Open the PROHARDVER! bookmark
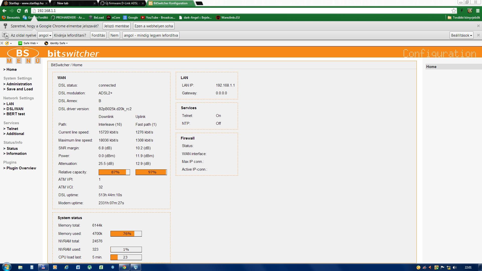This screenshot has width=482, height=271. point(68,18)
